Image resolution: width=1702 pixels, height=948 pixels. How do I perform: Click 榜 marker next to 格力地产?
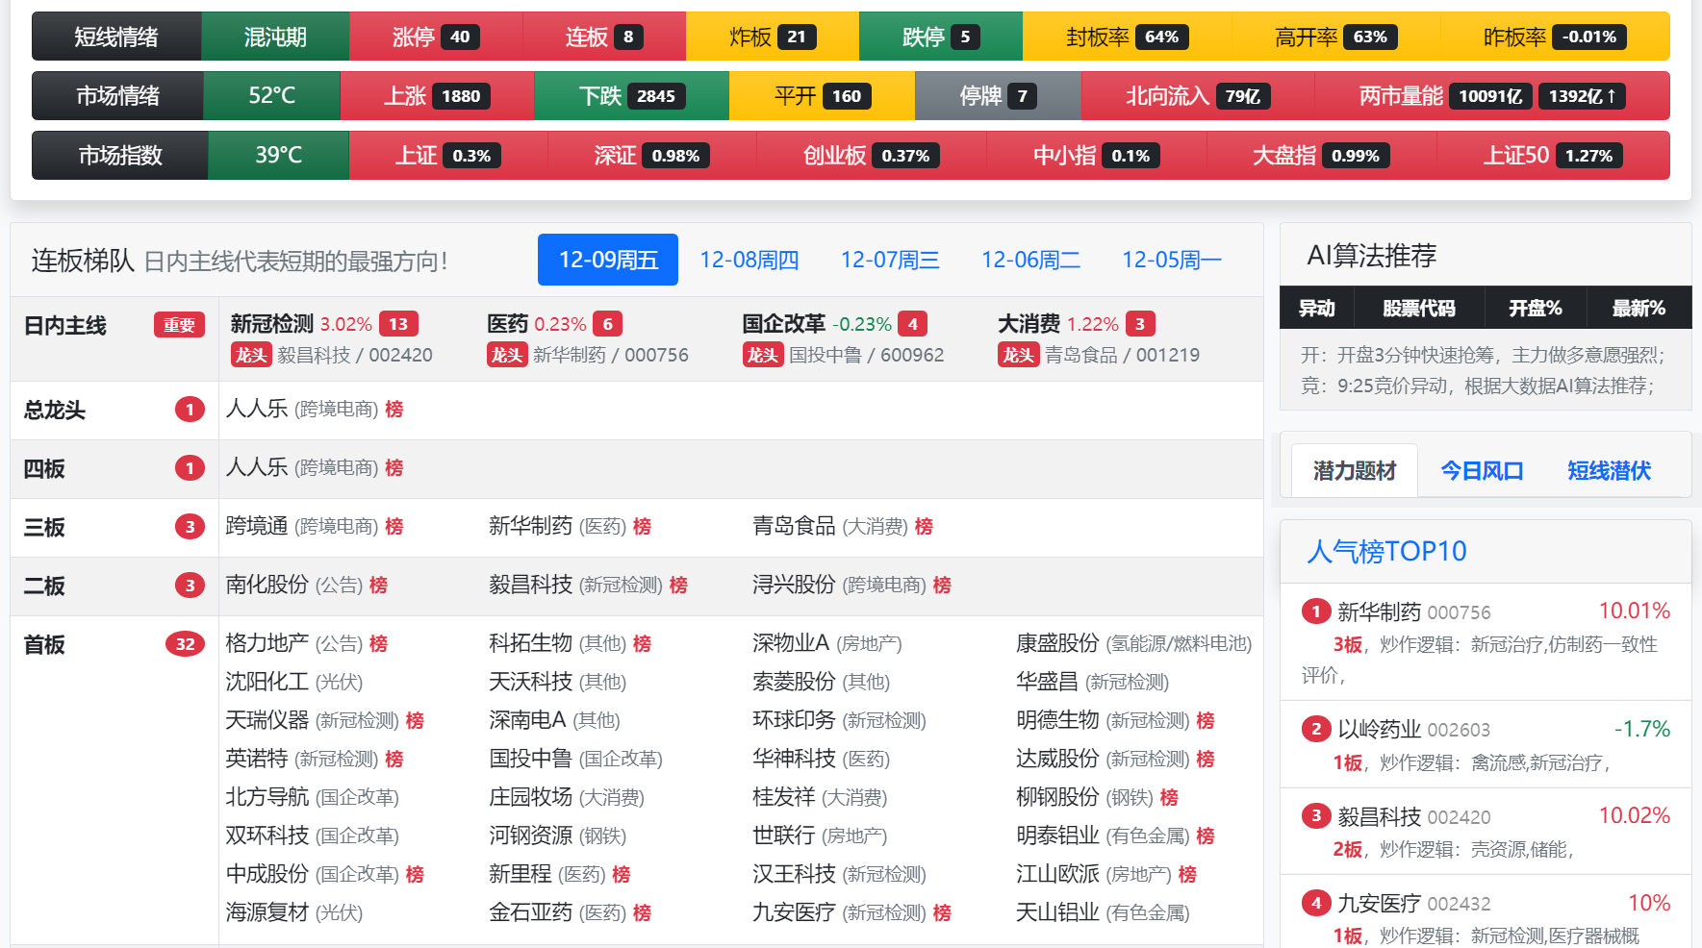click(378, 644)
